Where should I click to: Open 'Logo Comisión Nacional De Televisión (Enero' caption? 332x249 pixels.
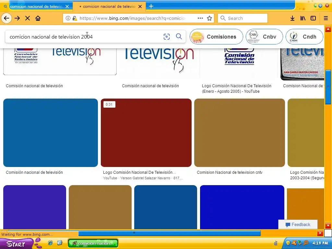[x=236, y=89]
